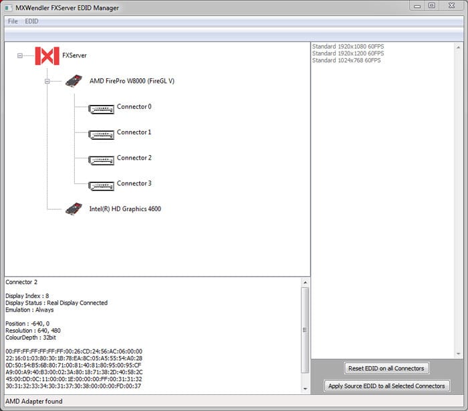Click the Connector 3 port icon
Screen dimensions: 468x411
click(101, 184)
